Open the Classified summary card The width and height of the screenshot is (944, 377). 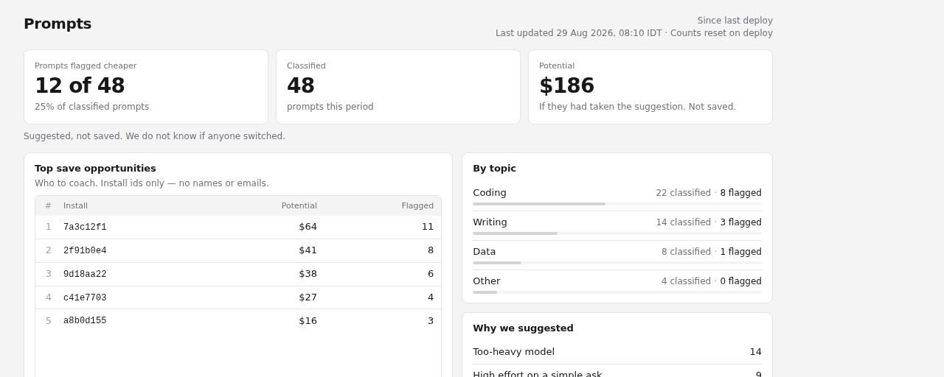398,87
